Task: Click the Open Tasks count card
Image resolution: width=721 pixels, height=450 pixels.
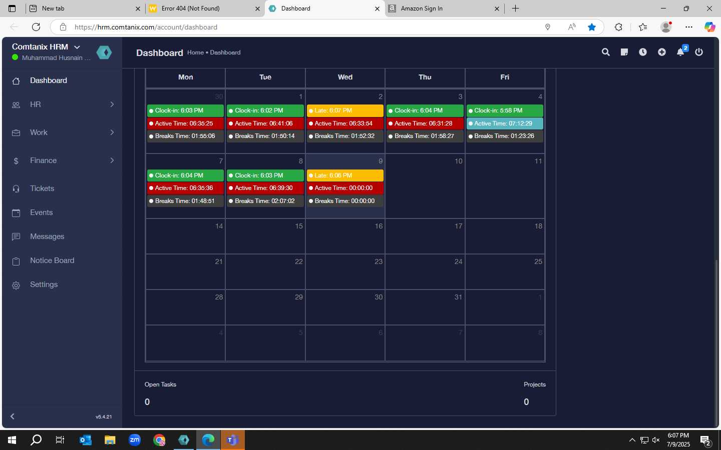Action: pyautogui.click(x=160, y=393)
